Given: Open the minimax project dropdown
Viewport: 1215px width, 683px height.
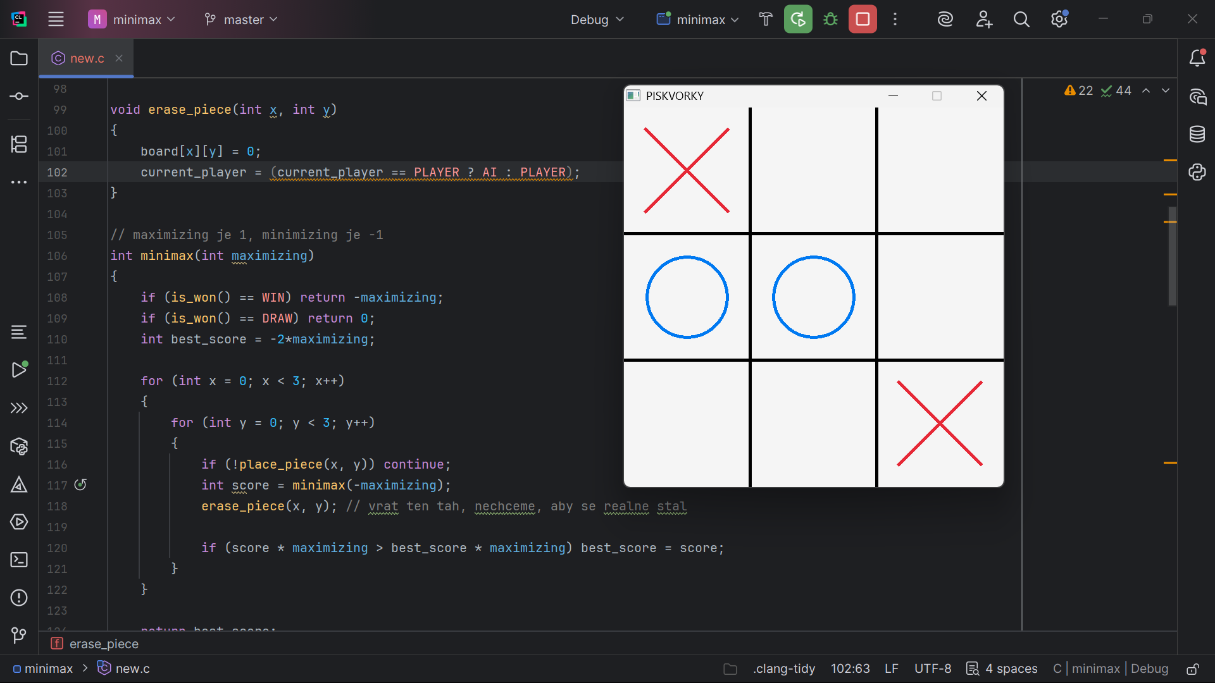Looking at the screenshot, I should point(132,19).
